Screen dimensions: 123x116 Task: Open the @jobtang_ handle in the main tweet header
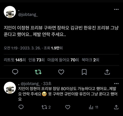click(x=28, y=14)
